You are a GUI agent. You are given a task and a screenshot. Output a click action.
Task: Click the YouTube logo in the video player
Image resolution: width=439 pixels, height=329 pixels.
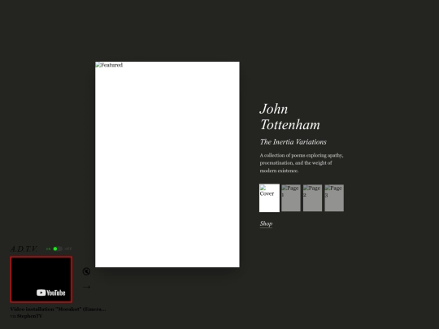pos(51,292)
